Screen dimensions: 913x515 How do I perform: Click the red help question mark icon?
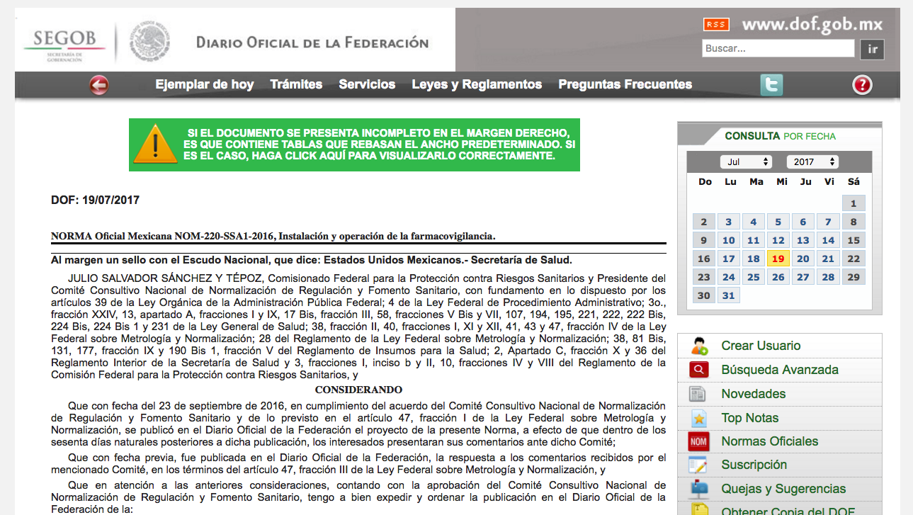[861, 85]
